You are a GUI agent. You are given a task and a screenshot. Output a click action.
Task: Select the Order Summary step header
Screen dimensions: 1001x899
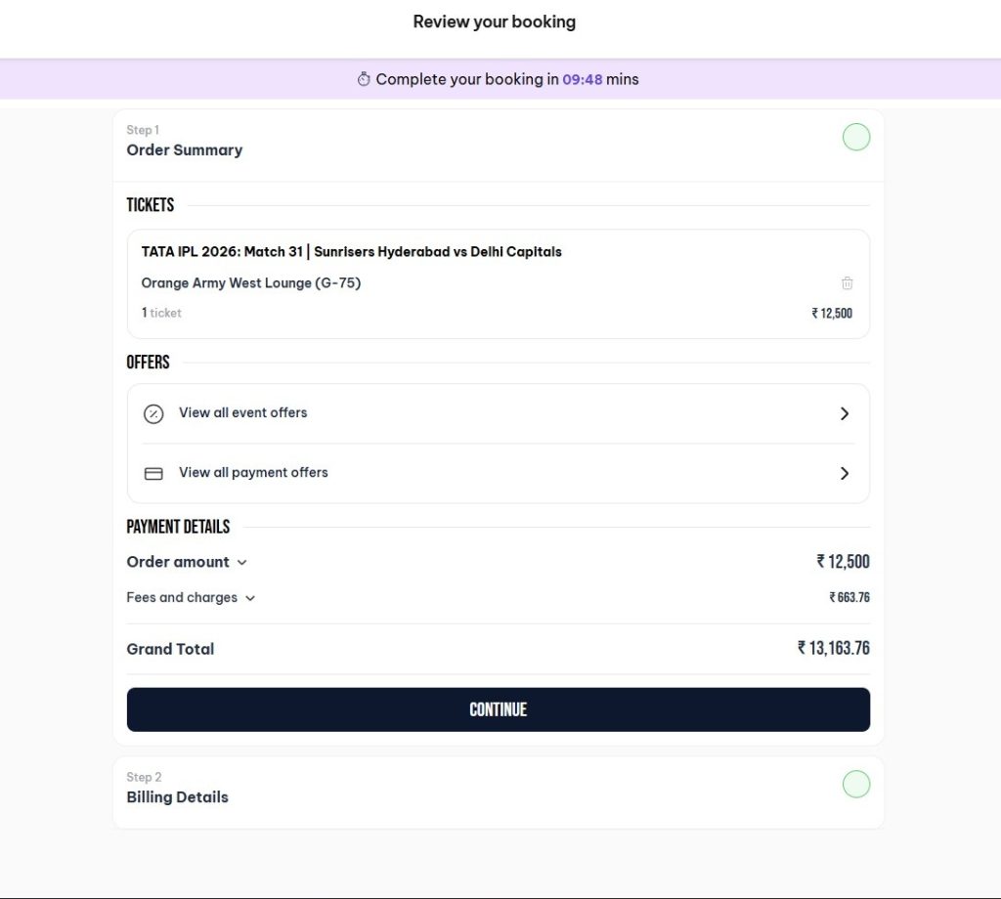[185, 150]
